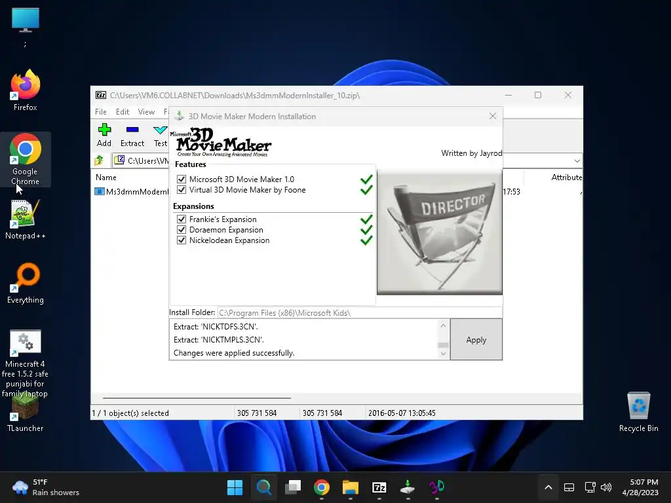Toggle Nickelodean Expansion checkbox

[x=182, y=240]
